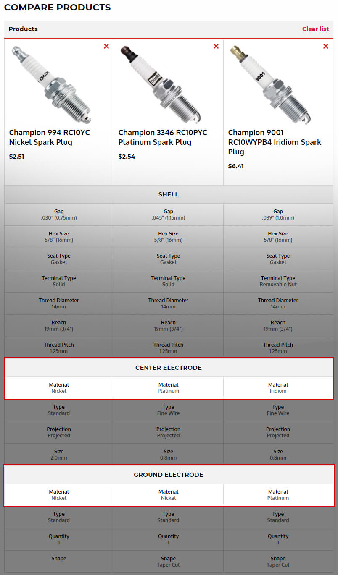
Task: Click the $6.41 price
Action: 236,166
